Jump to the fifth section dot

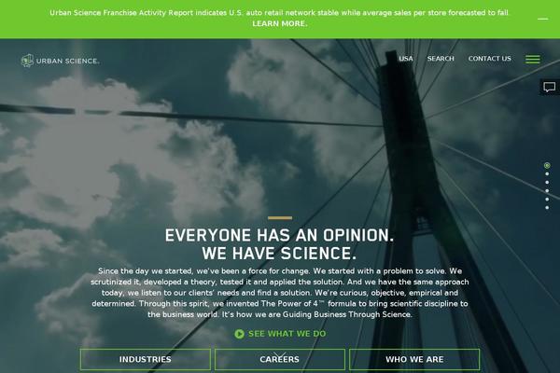[x=547, y=200]
